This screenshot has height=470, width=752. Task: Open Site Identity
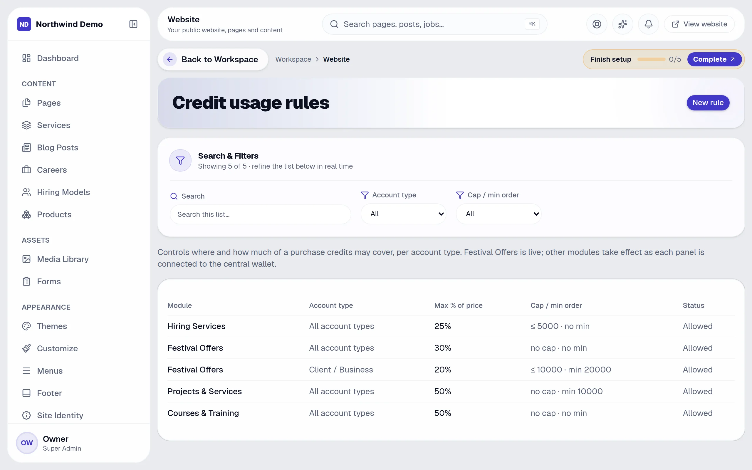pos(79,416)
